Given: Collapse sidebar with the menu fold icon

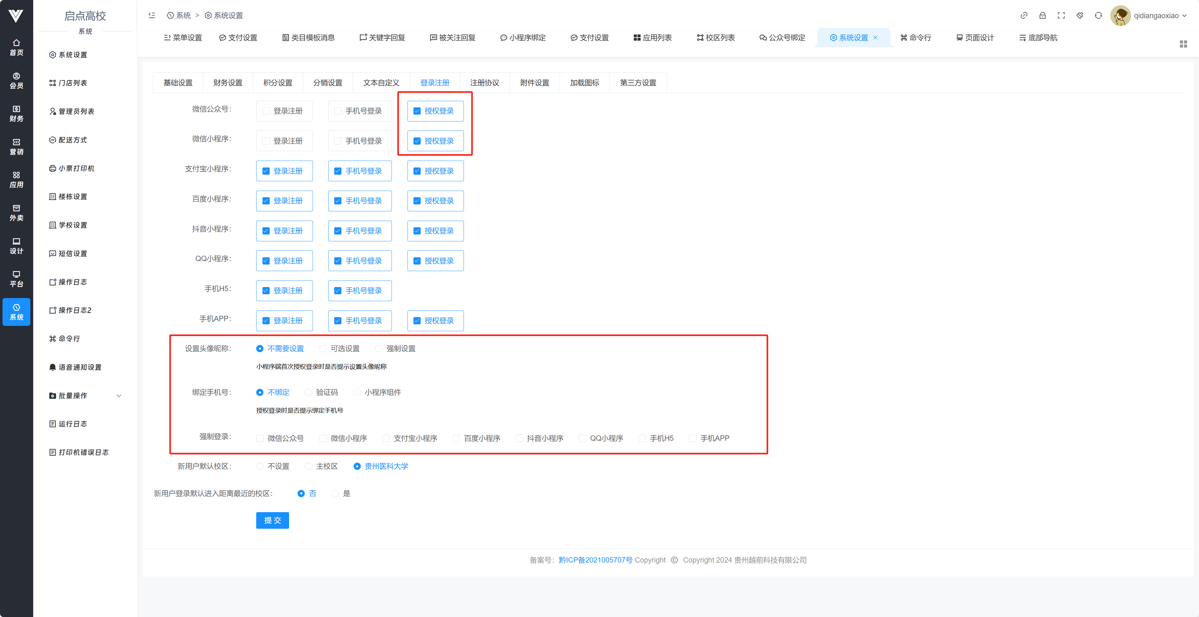Looking at the screenshot, I should pyautogui.click(x=152, y=15).
